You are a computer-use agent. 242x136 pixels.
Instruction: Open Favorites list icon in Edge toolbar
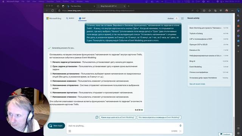209,11
